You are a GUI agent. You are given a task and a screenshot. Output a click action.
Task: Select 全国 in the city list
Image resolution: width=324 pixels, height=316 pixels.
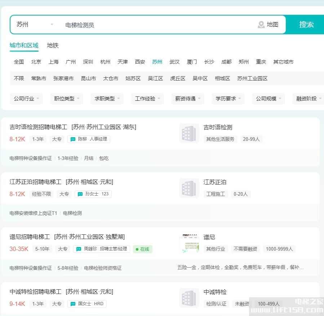[19, 62]
